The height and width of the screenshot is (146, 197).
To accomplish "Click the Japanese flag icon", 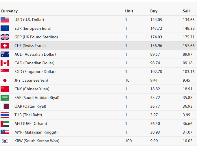I will point(5,80).
